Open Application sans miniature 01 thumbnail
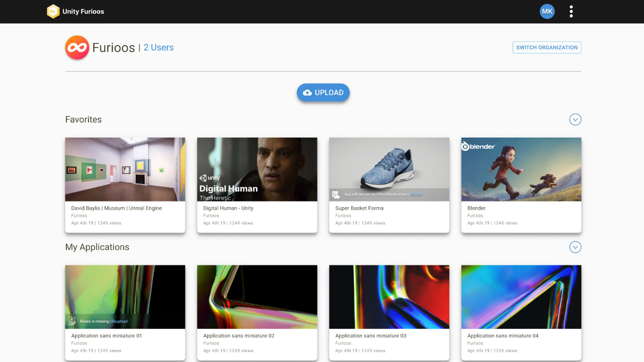Viewport: 644px width, 362px height. click(x=125, y=297)
